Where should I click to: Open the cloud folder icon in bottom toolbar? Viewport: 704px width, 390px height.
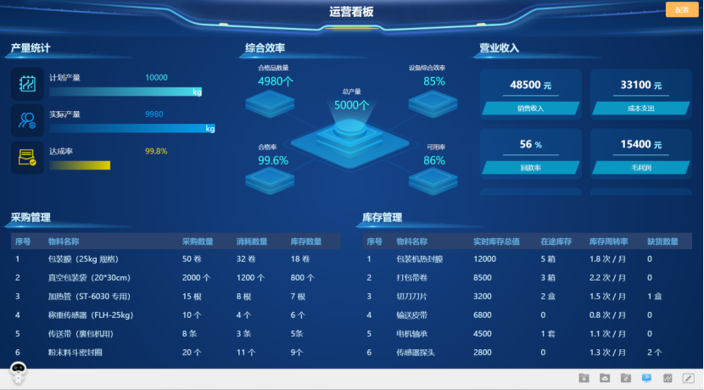click(x=605, y=377)
